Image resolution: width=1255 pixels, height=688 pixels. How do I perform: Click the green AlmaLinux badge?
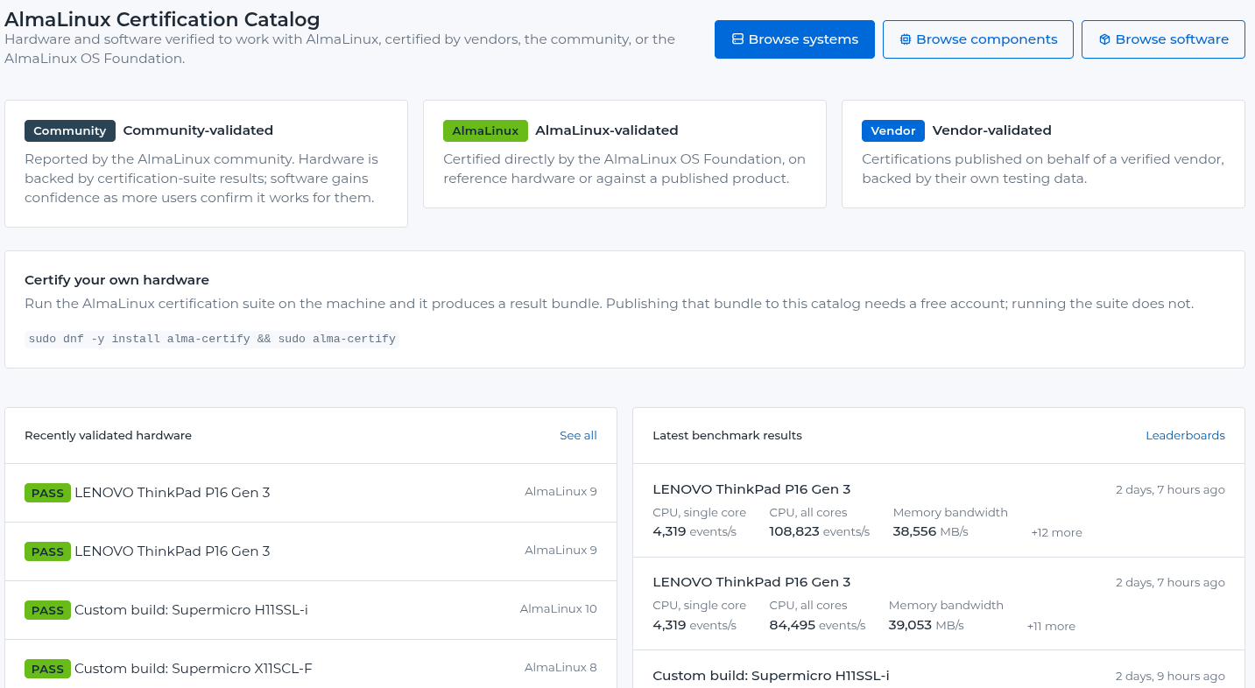pos(485,130)
